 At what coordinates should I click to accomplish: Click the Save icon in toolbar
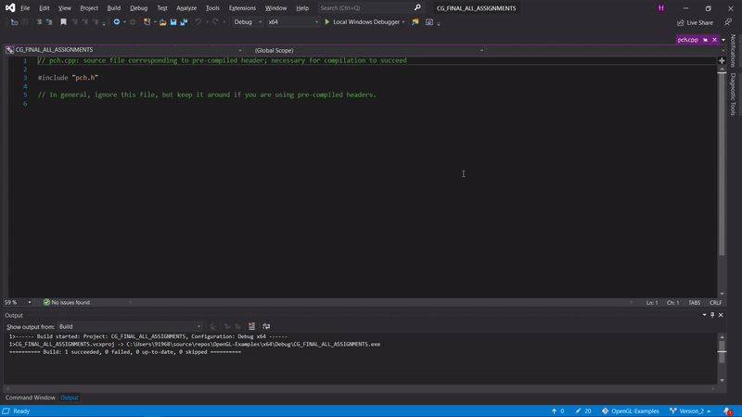click(x=173, y=22)
